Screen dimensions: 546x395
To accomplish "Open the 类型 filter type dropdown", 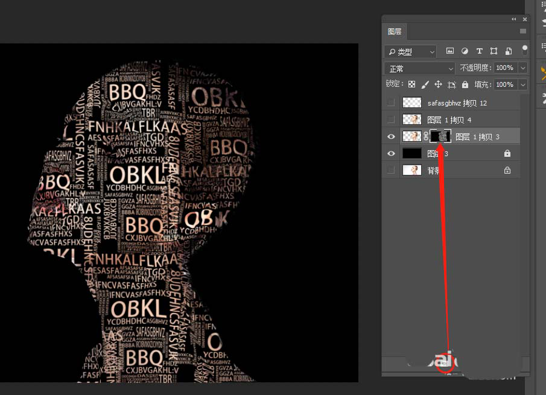I will (x=410, y=51).
